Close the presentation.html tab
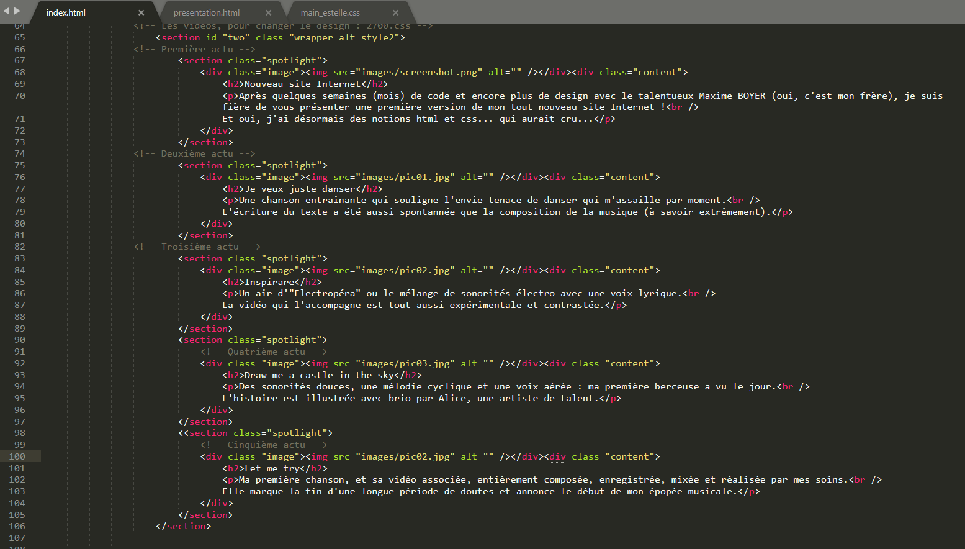The height and width of the screenshot is (549, 965). 268,12
